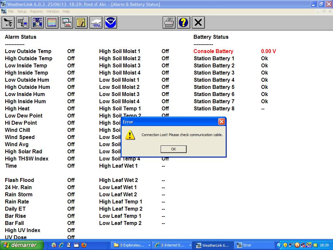Open the Setup menu

[22, 11]
